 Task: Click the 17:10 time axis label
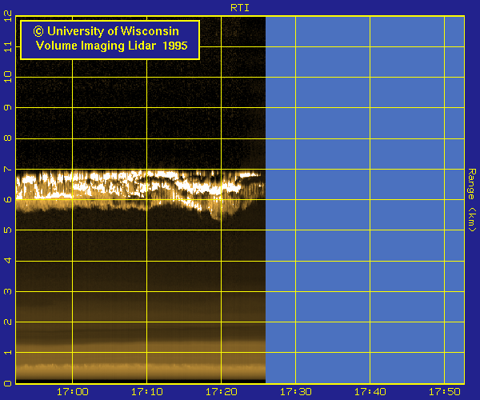click(x=147, y=392)
